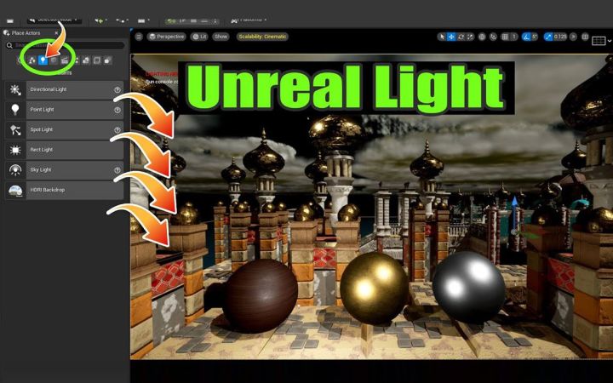Open help for Spot Light
Viewport: 613px width, 383px height.
click(x=117, y=129)
